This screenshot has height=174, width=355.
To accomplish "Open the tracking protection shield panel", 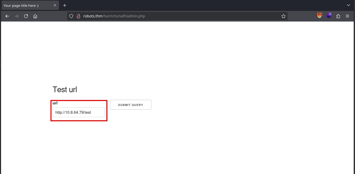I will tap(71, 16).
